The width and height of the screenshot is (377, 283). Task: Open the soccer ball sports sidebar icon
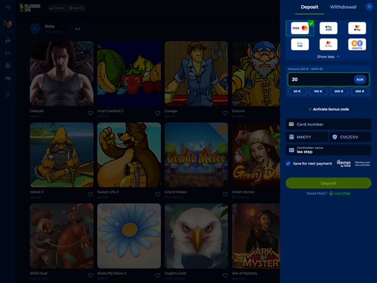[x=8, y=66]
